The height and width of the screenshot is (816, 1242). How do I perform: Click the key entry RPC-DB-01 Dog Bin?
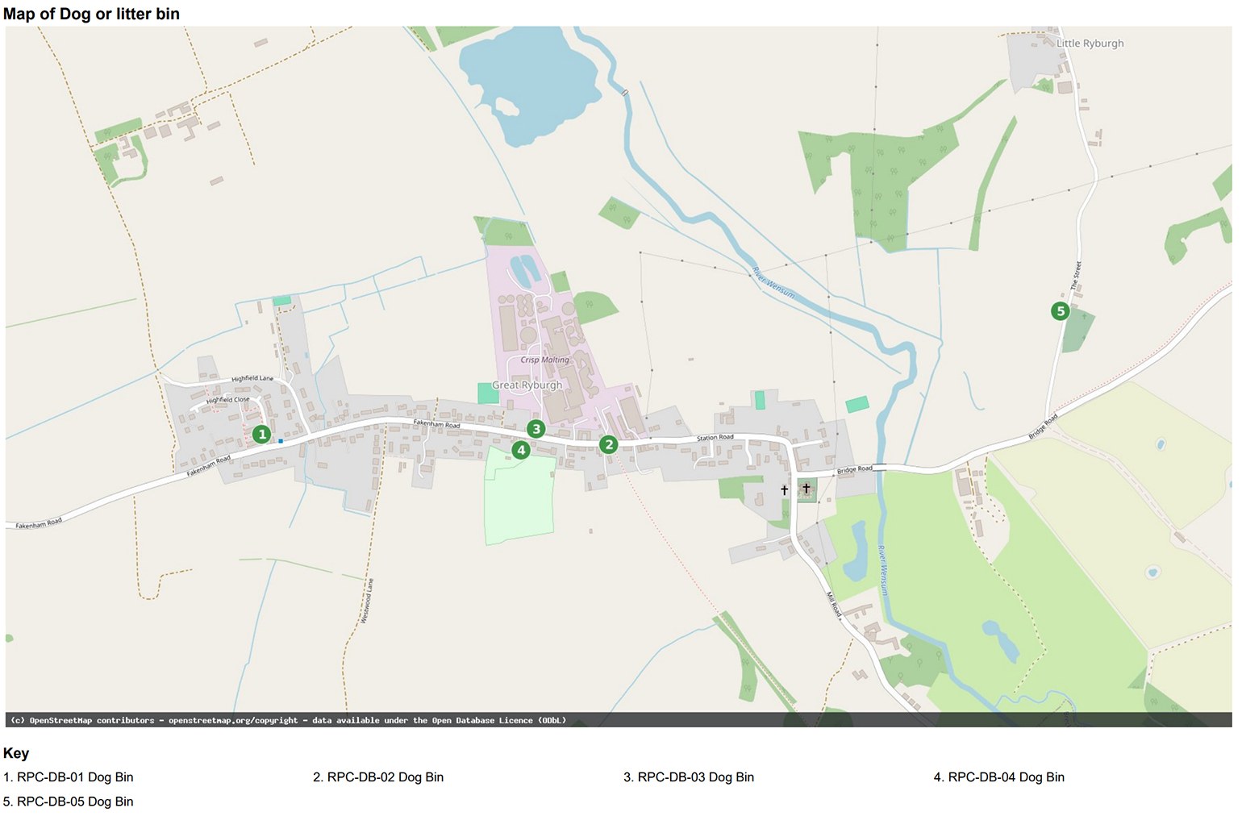(69, 777)
